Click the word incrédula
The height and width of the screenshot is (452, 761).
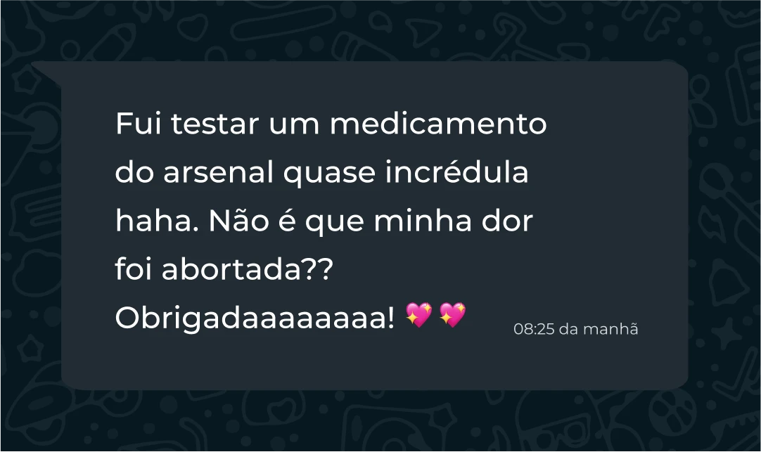pyautogui.click(x=456, y=172)
